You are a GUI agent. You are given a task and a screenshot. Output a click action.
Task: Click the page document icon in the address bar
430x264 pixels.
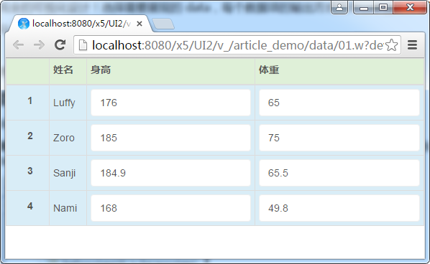(x=83, y=45)
